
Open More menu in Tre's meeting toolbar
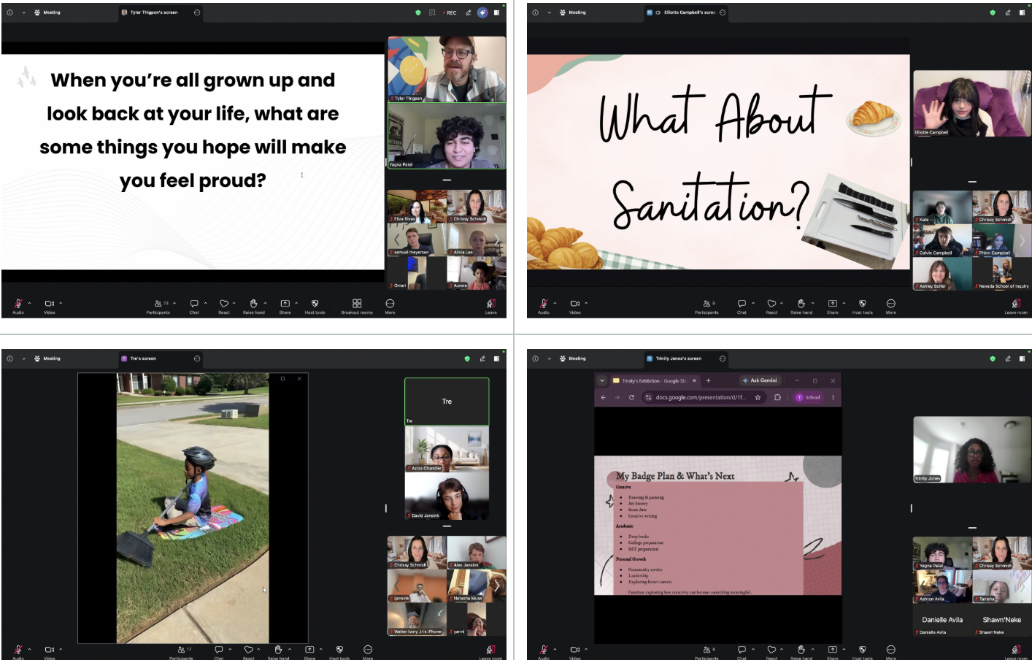(x=368, y=652)
